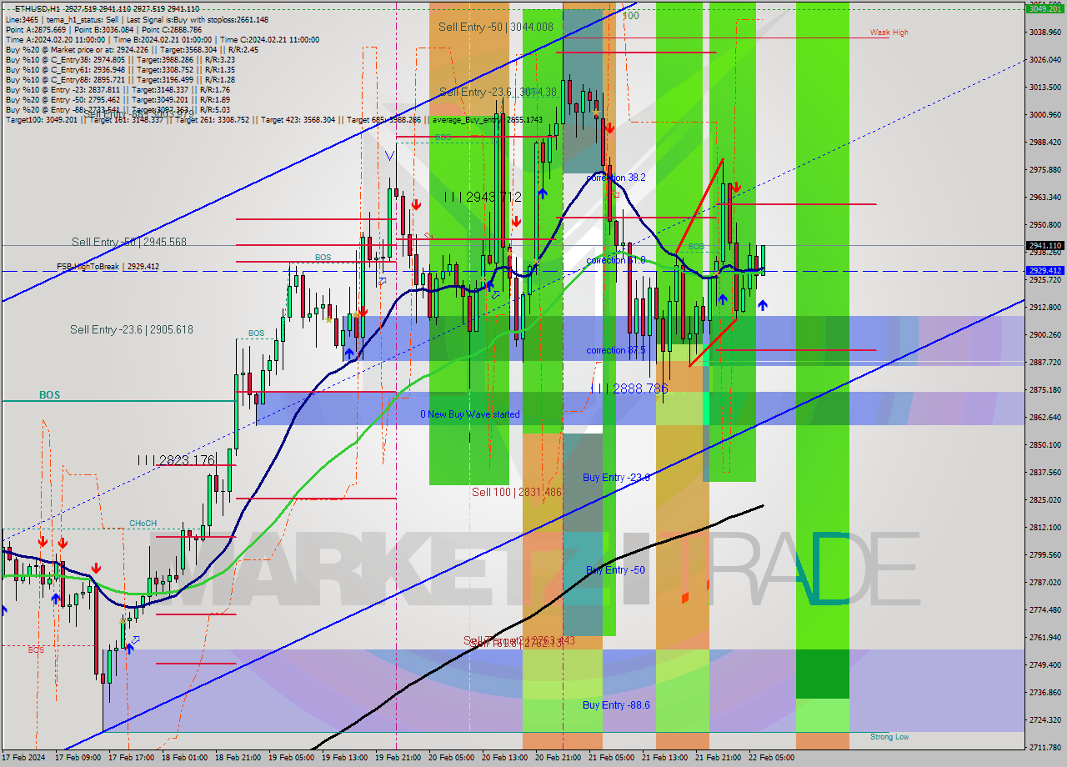Select the 'Buy %10 @ C_Entry38: 2974.805' line
Image resolution: width=1067 pixels, height=767 pixels.
[x=120, y=60]
